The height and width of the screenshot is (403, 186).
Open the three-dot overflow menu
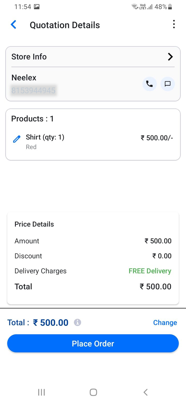[174, 24]
